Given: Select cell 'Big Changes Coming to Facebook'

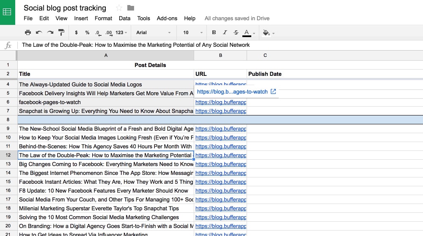Looking at the screenshot, I should point(106,164).
